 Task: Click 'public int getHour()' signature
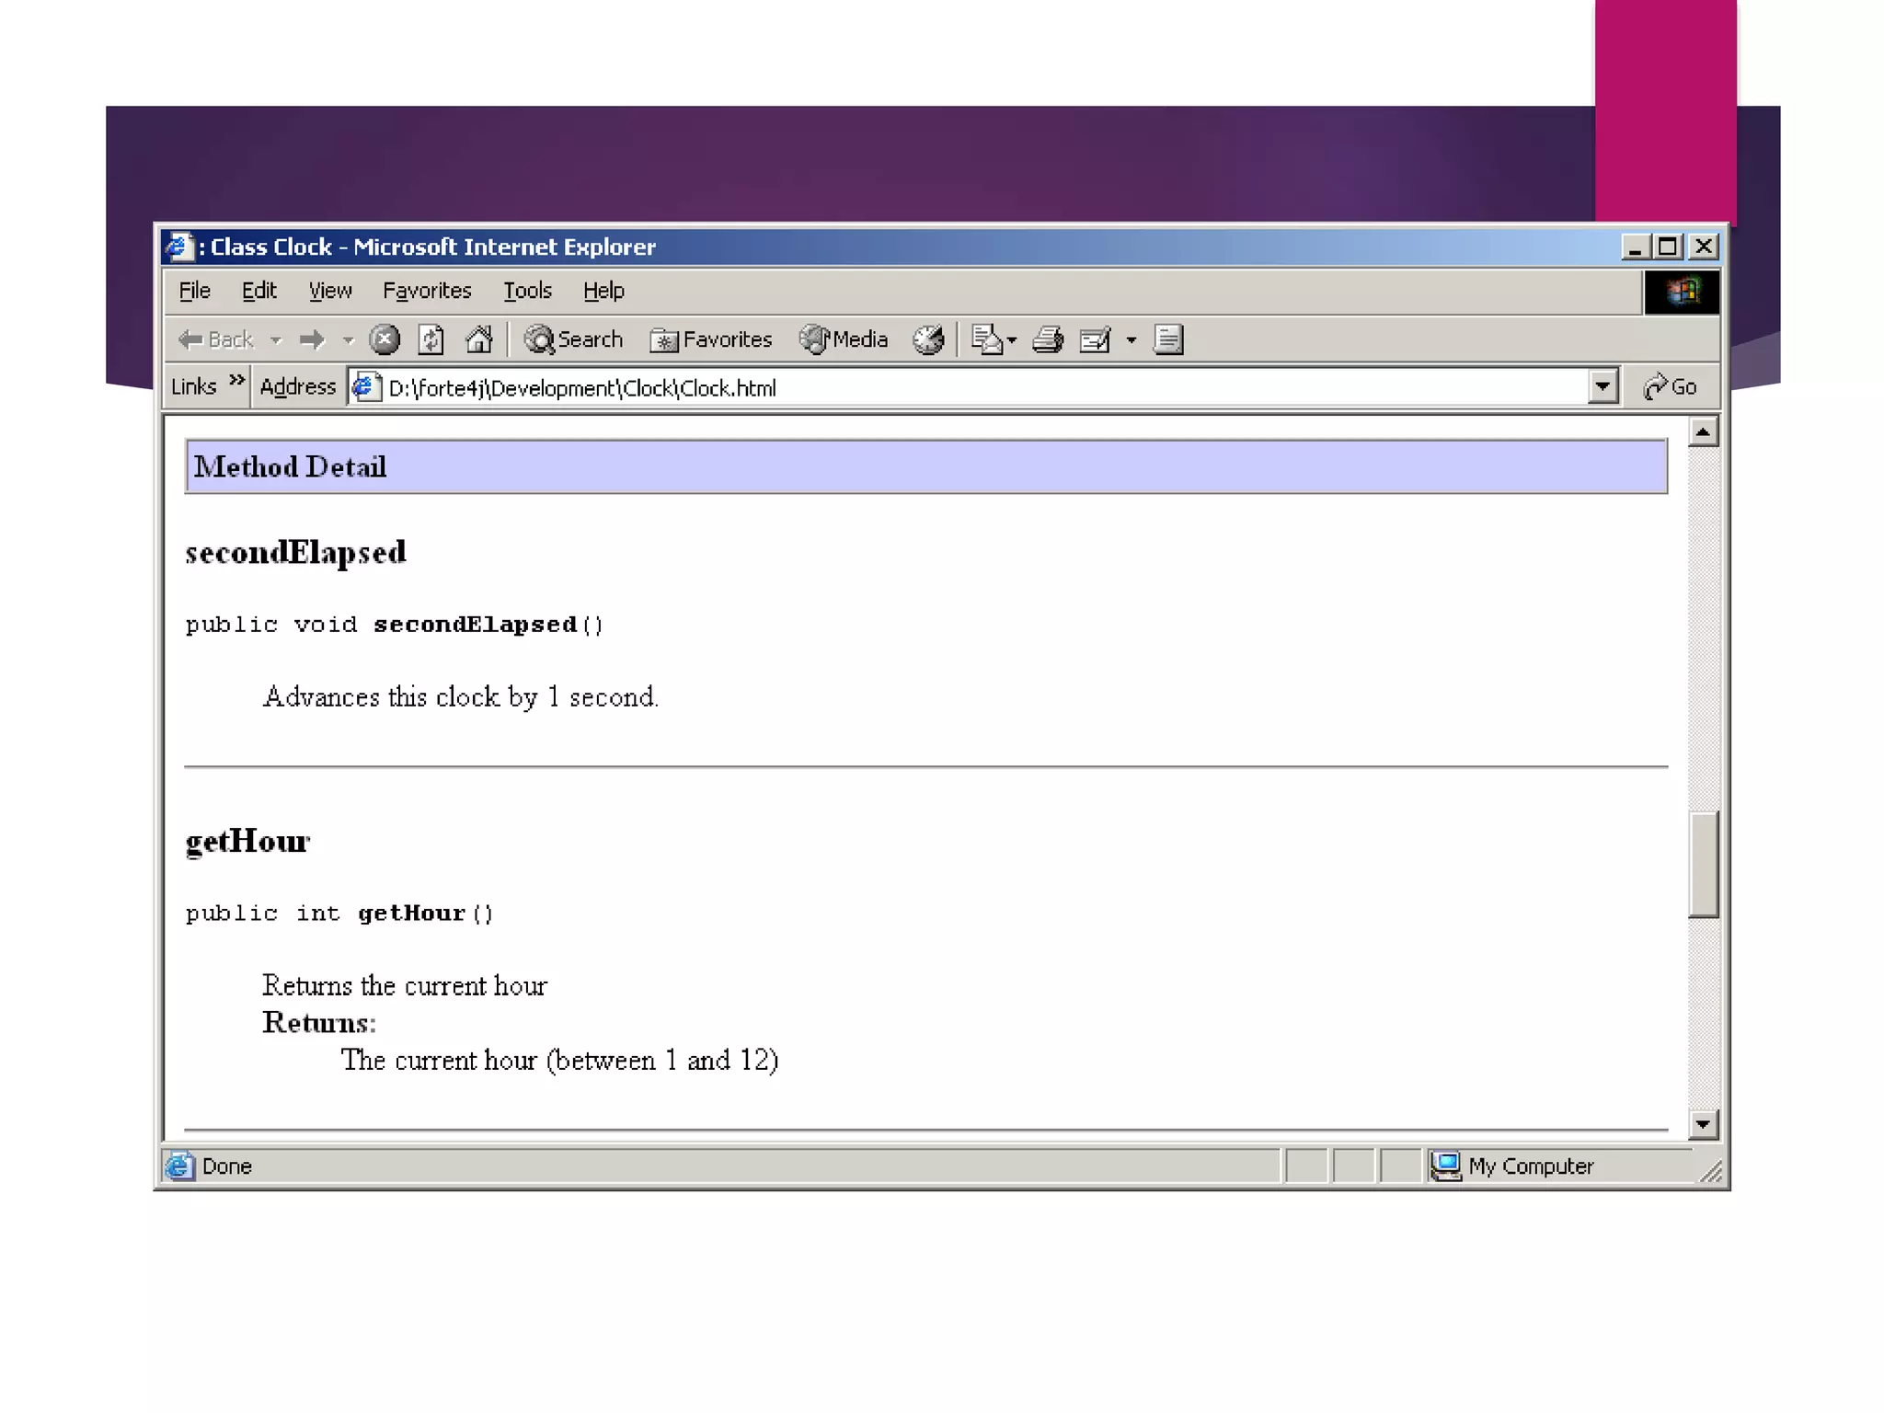[x=339, y=913]
